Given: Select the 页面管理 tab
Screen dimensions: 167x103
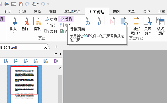Looking at the screenshot, I should [97, 12].
